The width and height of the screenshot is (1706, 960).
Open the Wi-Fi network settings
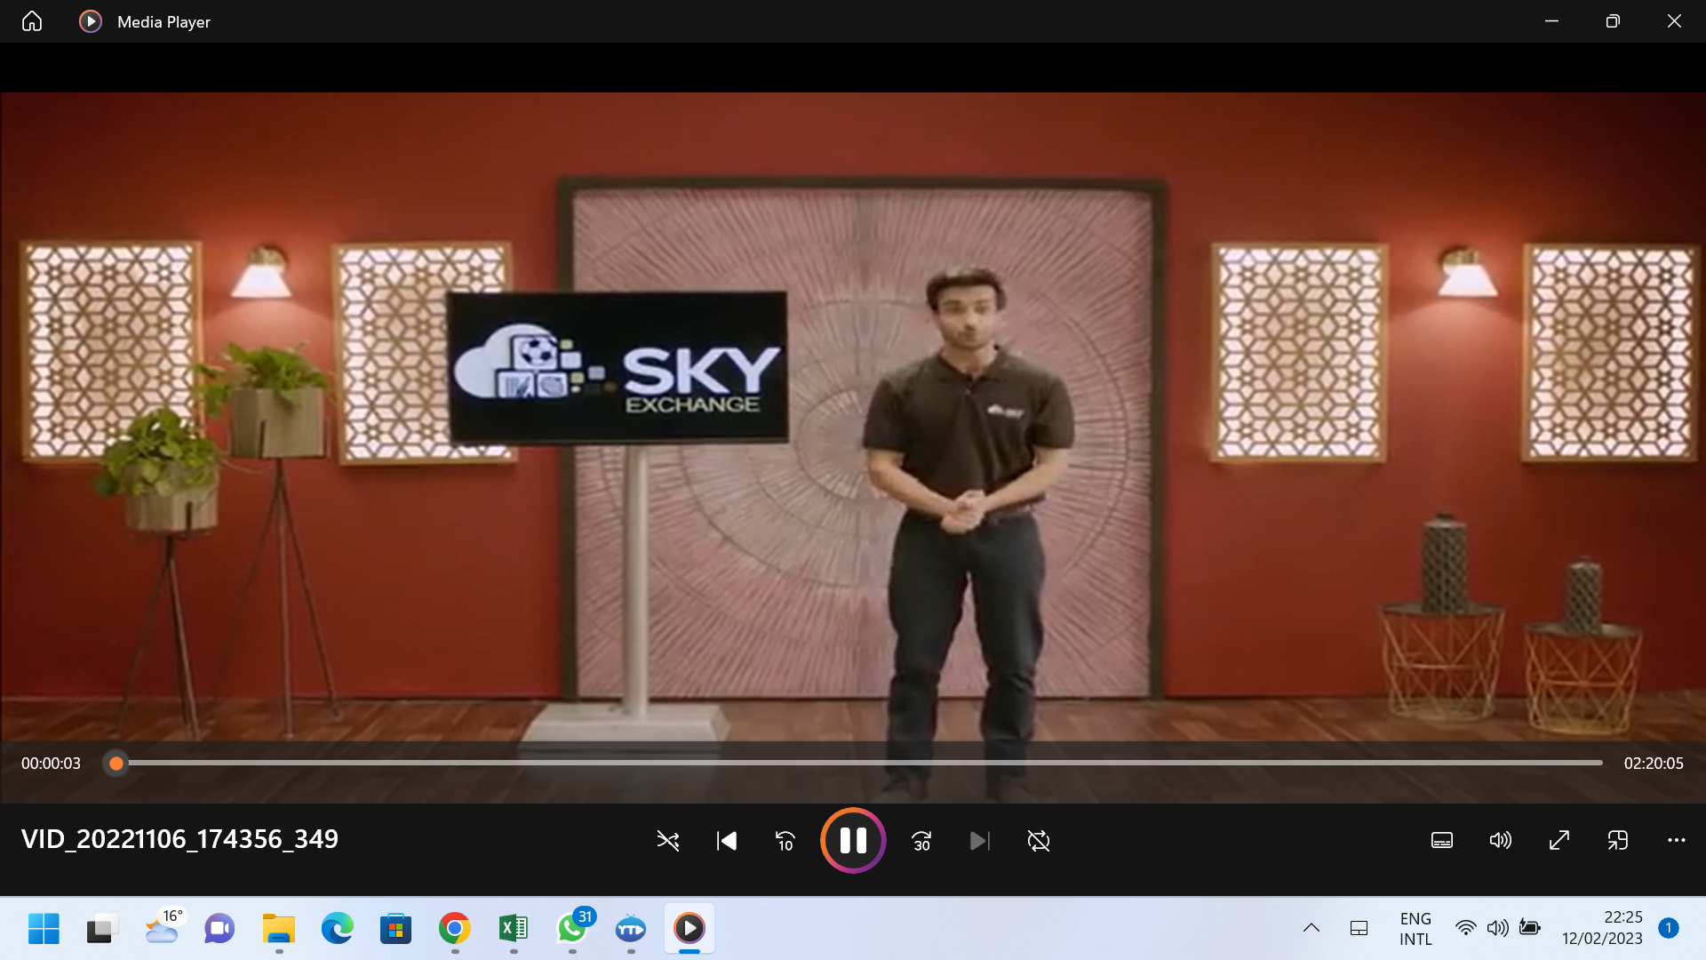click(x=1465, y=928)
